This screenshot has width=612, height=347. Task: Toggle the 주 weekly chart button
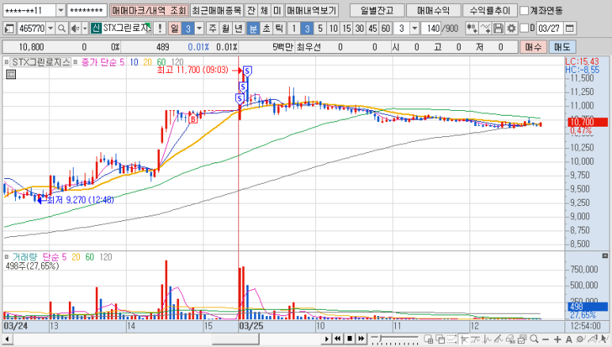pyautogui.click(x=213, y=29)
